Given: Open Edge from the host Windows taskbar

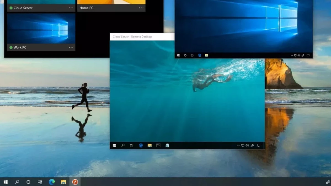Looking at the screenshot, I should tap(52, 182).
